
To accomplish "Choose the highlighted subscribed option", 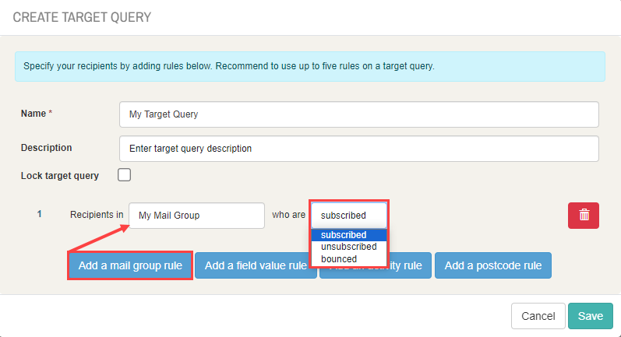I will [x=349, y=235].
